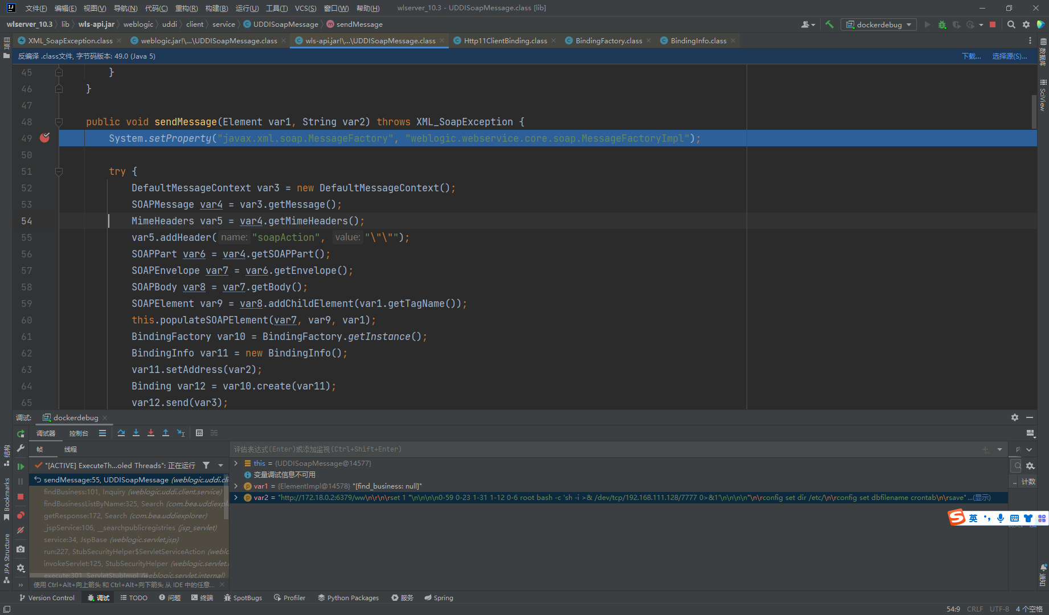Expand the var2 variable node
This screenshot has height=615, width=1049.
[236, 498]
